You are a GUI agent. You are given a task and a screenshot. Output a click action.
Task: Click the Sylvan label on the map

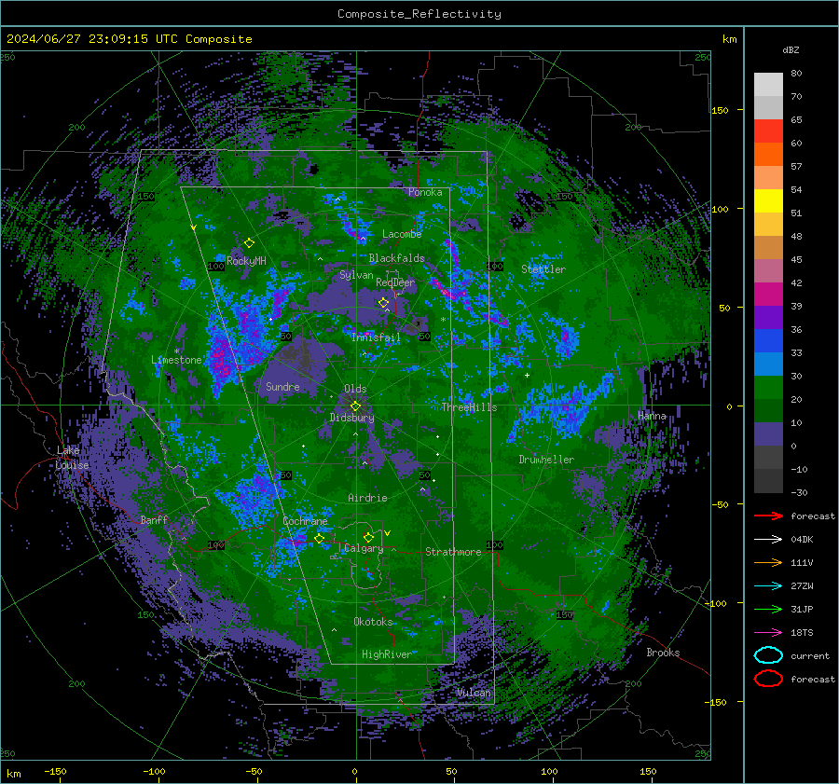click(x=356, y=275)
